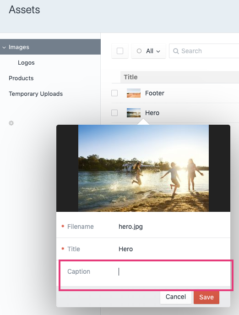Open the Logos subfolder
Screen dimensions: 239x315
click(26, 63)
